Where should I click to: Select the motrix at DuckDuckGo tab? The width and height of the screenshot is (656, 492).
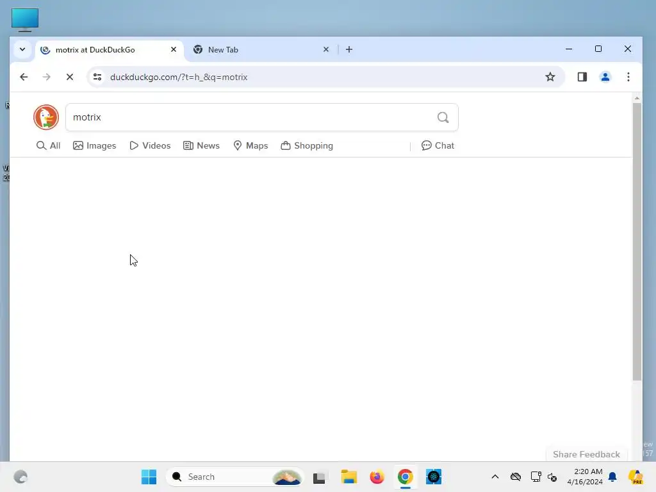click(x=110, y=50)
